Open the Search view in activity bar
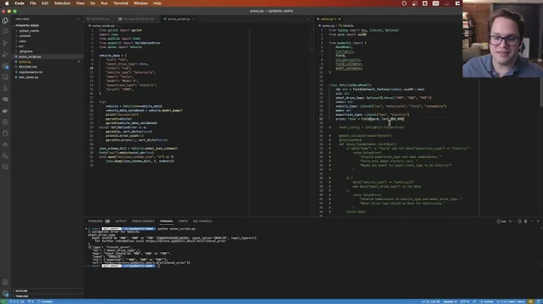Image resolution: width=543 pixels, height=304 pixels. [x=5, y=32]
